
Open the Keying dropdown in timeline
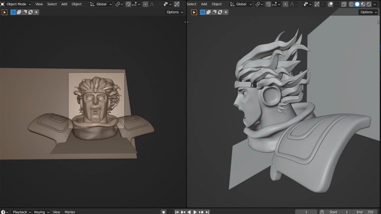[x=42, y=212]
